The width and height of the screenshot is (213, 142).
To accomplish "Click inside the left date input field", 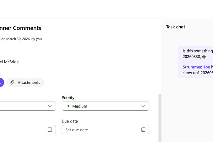I will [x=21, y=130].
